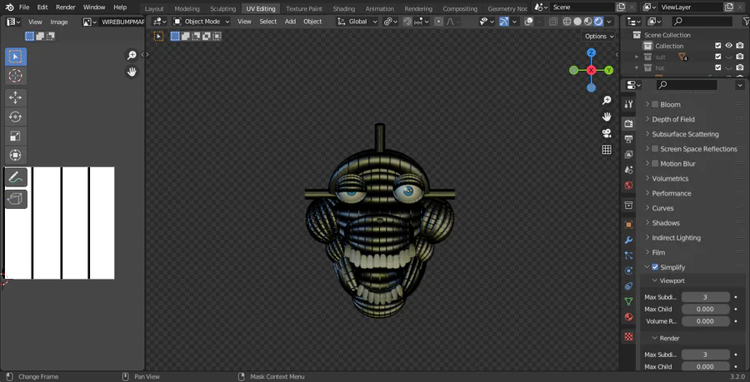Open viewport shading options dropdown arrow

point(609,22)
